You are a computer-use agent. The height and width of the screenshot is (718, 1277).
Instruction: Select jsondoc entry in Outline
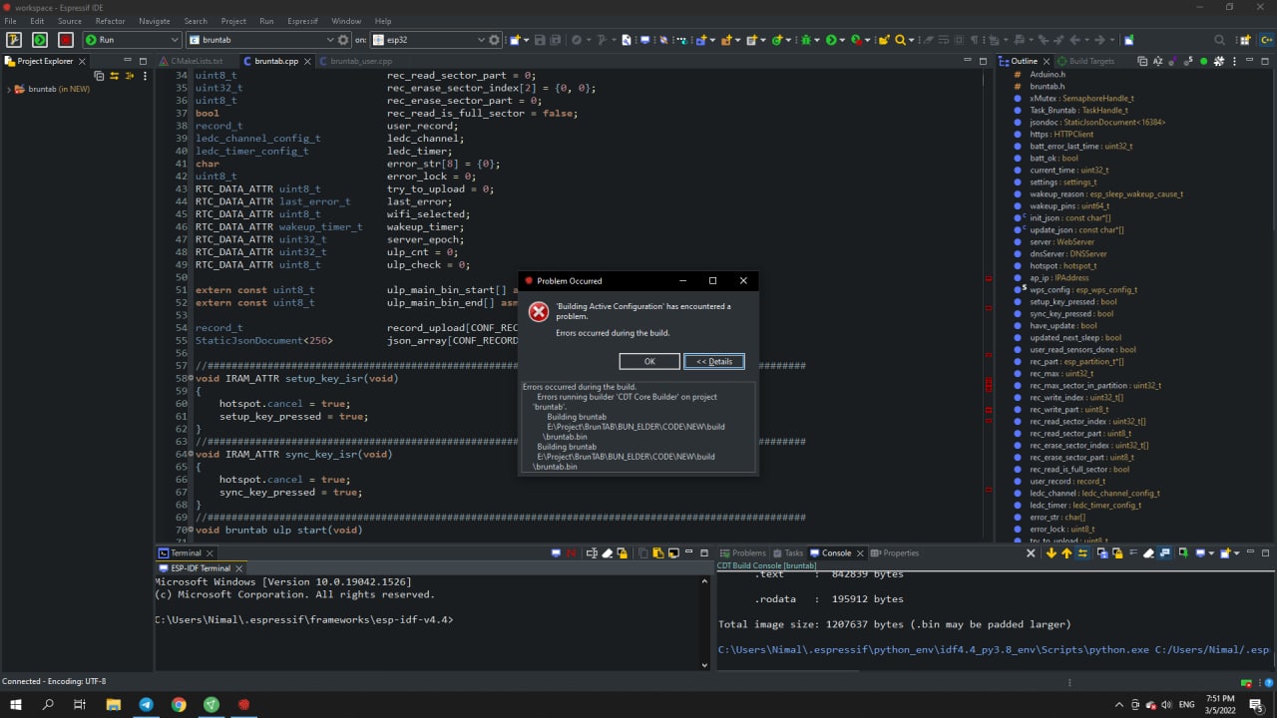click(x=1097, y=122)
